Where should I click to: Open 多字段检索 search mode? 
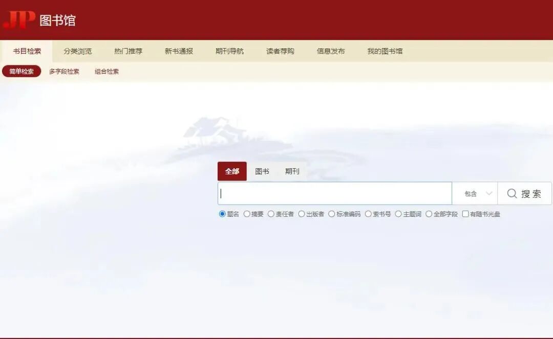click(x=64, y=72)
